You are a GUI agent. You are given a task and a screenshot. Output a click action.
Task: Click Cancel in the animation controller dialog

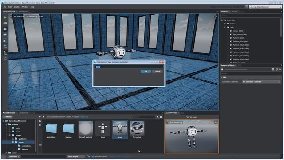pos(157,72)
